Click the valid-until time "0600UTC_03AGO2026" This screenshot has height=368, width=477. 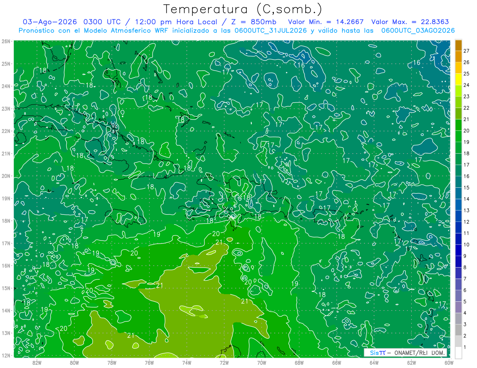tap(418, 31)
